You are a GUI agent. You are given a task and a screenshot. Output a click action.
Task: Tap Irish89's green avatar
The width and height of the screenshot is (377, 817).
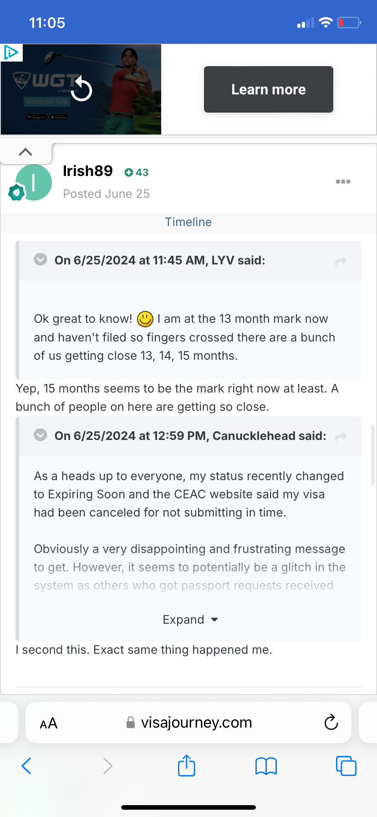pos(34,182)
